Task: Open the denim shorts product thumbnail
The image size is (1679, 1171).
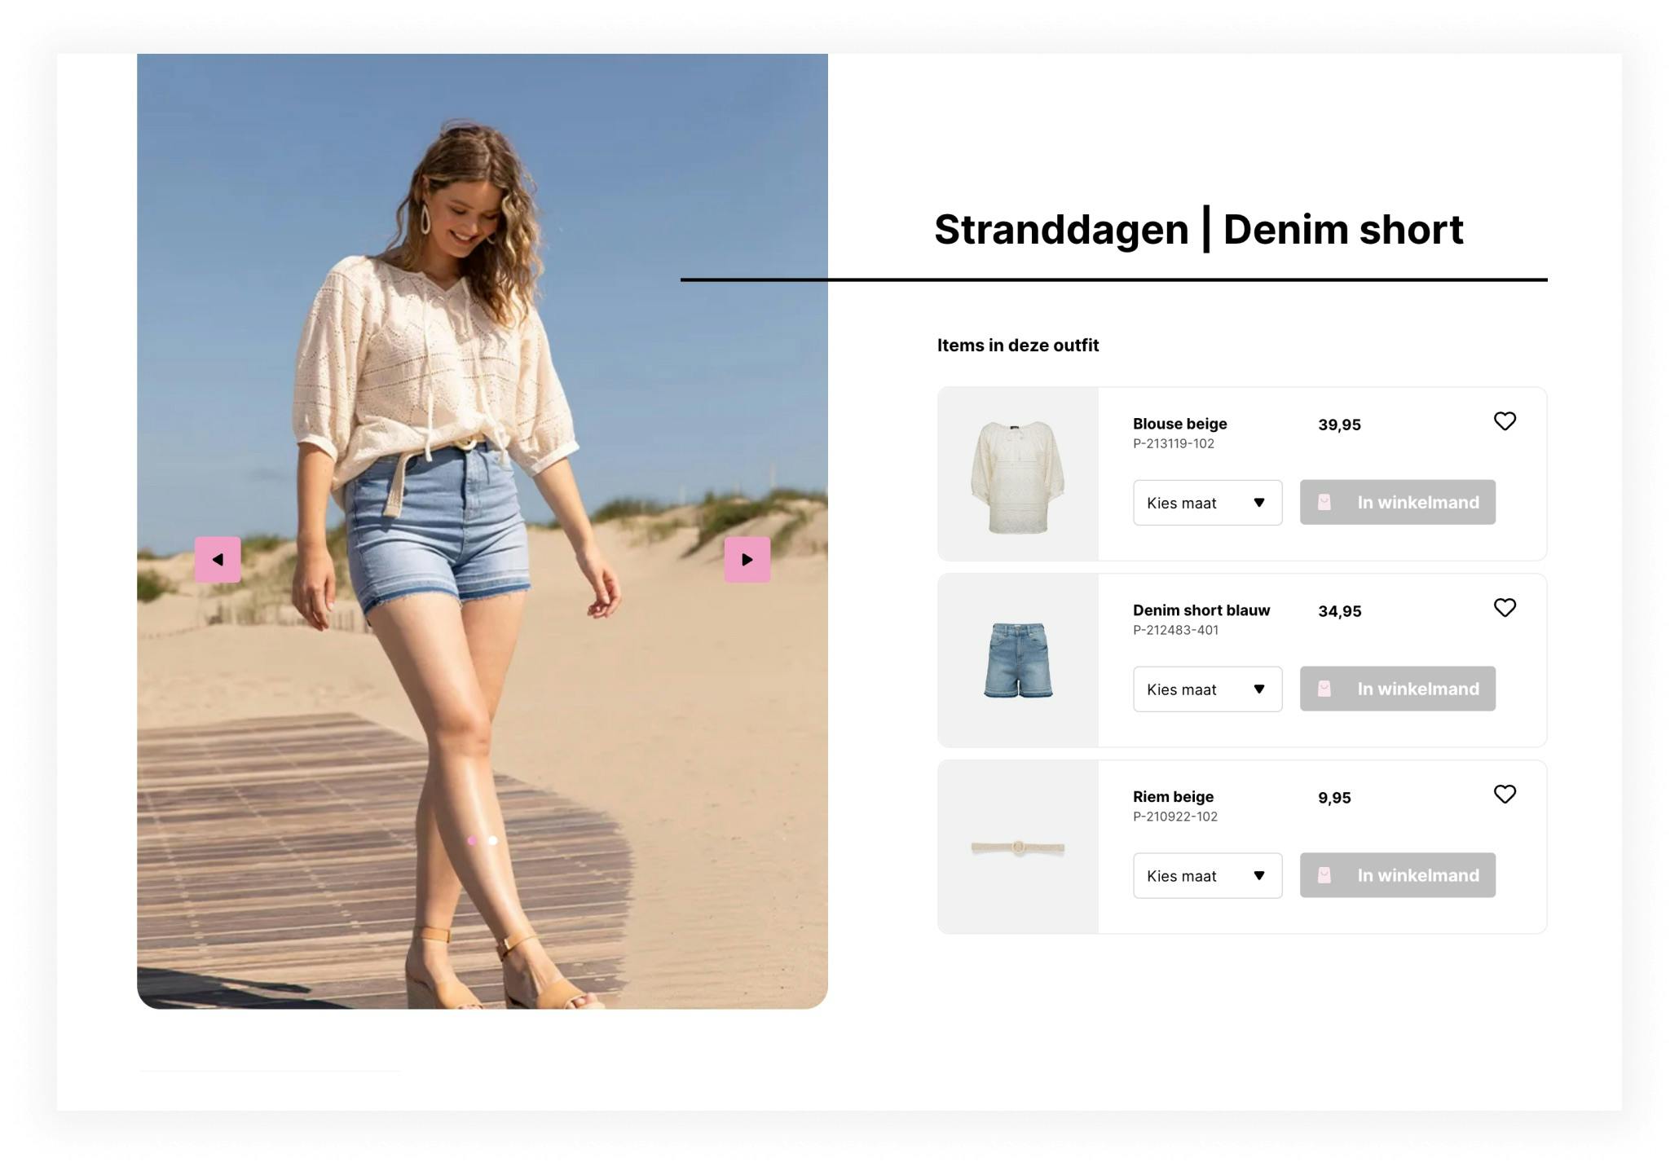Action: pos(1018,661)
